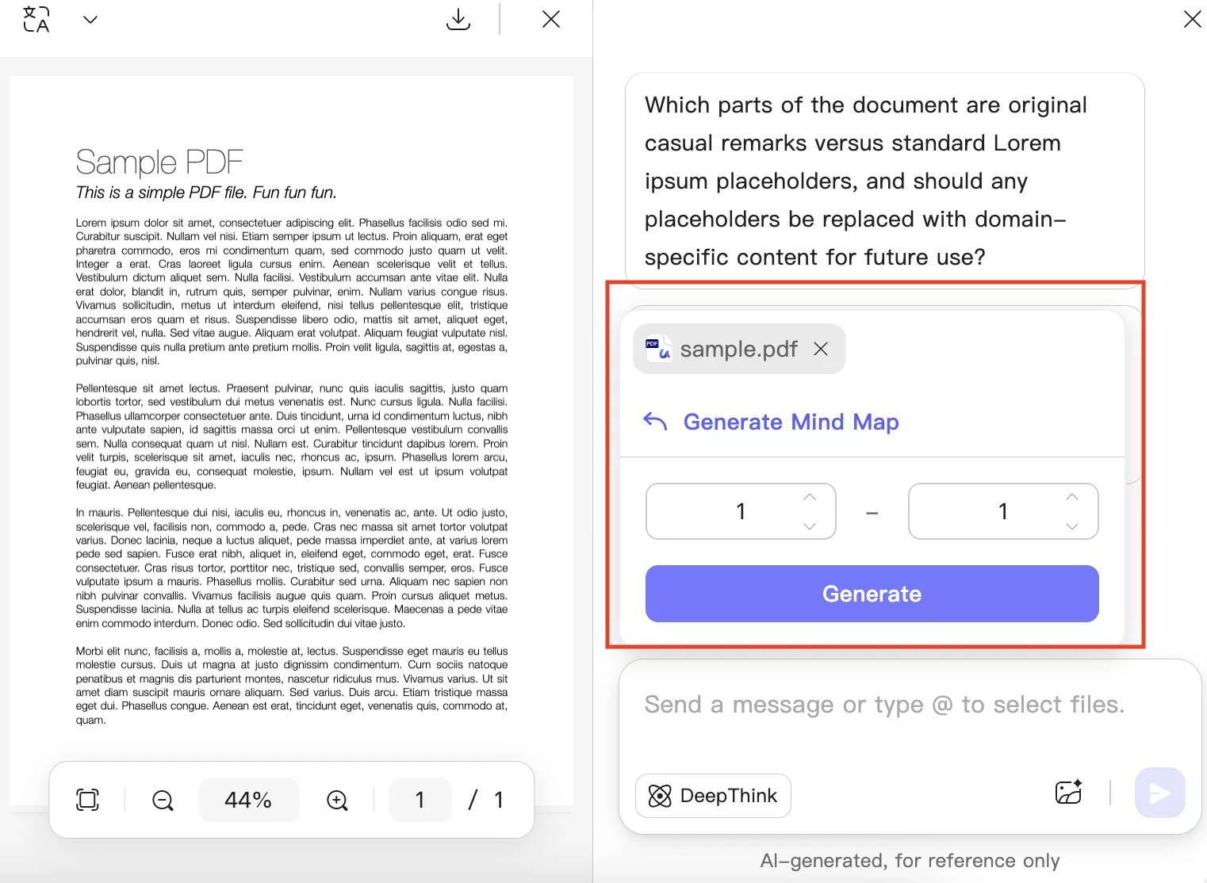The height and width of the screenshot is (883, 1207).
Task: Click the image upload icon in the chat bar
Action: click(x=1068, y=793)
